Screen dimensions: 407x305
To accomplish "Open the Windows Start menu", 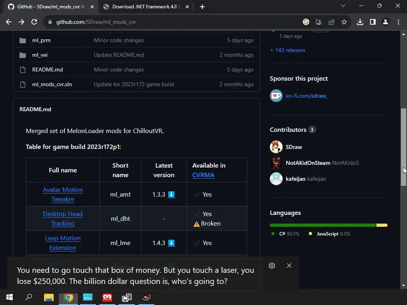I will 10,297.
